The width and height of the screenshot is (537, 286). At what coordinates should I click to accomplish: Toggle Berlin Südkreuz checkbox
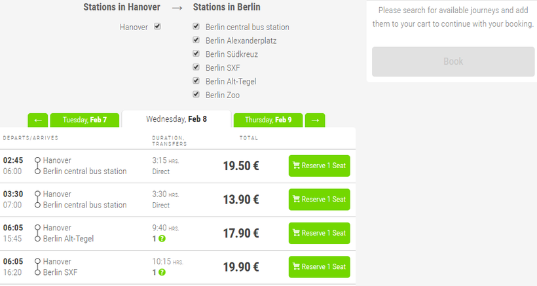[196, 54]
